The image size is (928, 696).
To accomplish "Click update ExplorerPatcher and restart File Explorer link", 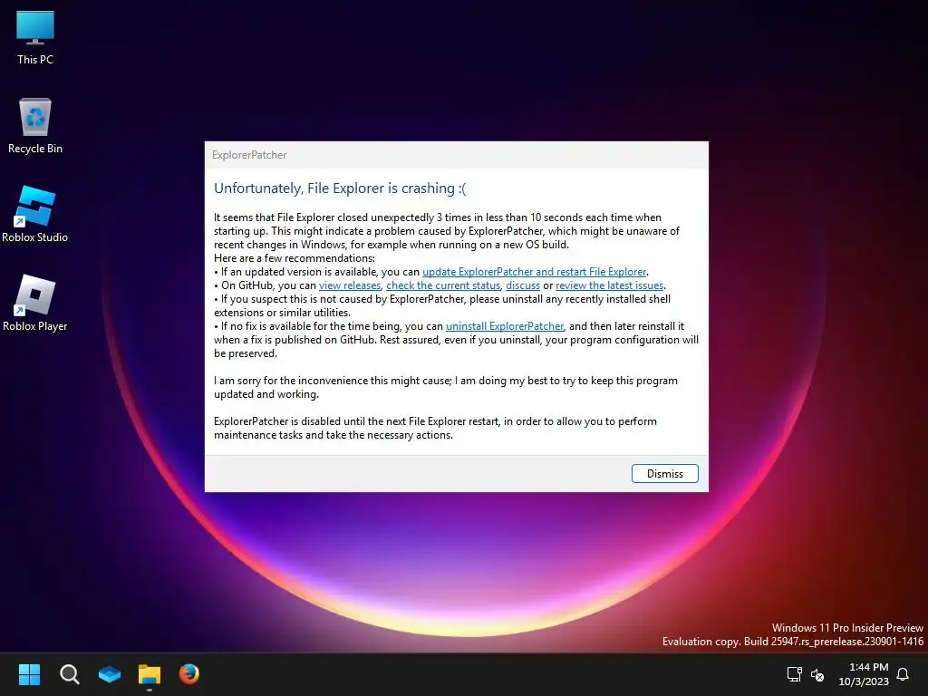I will tap(534, 272).
